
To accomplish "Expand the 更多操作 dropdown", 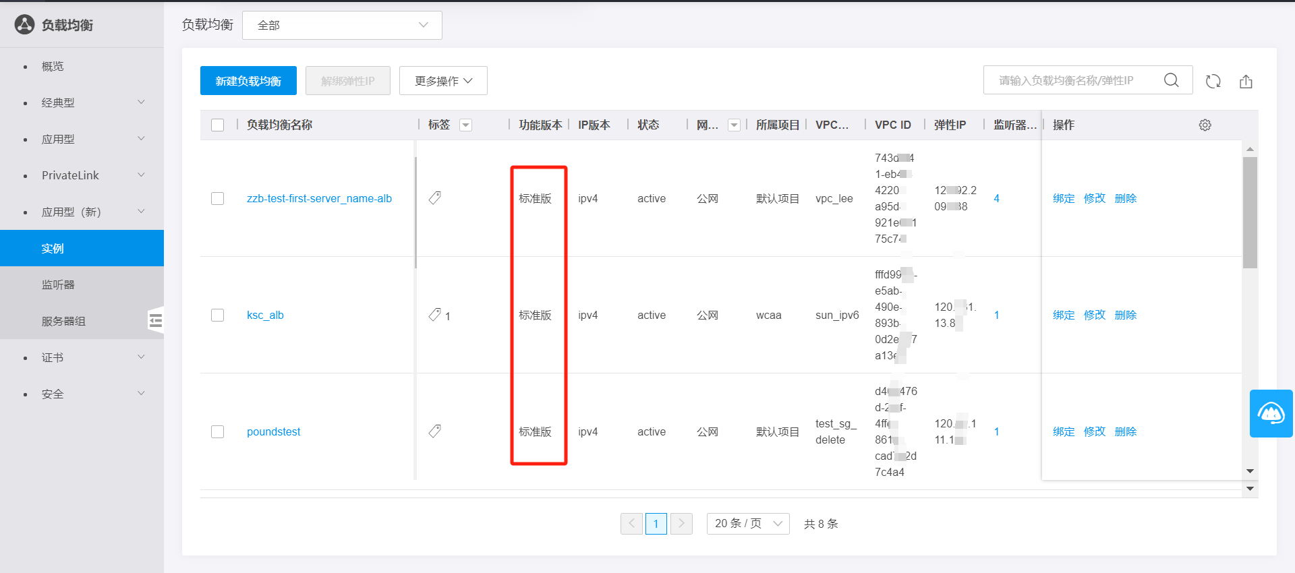I will coord(442,81).
